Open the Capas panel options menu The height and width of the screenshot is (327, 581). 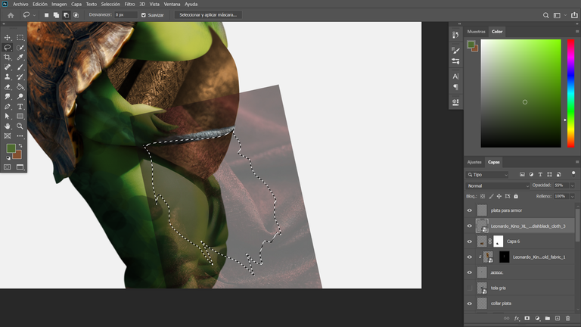point(577,162)
